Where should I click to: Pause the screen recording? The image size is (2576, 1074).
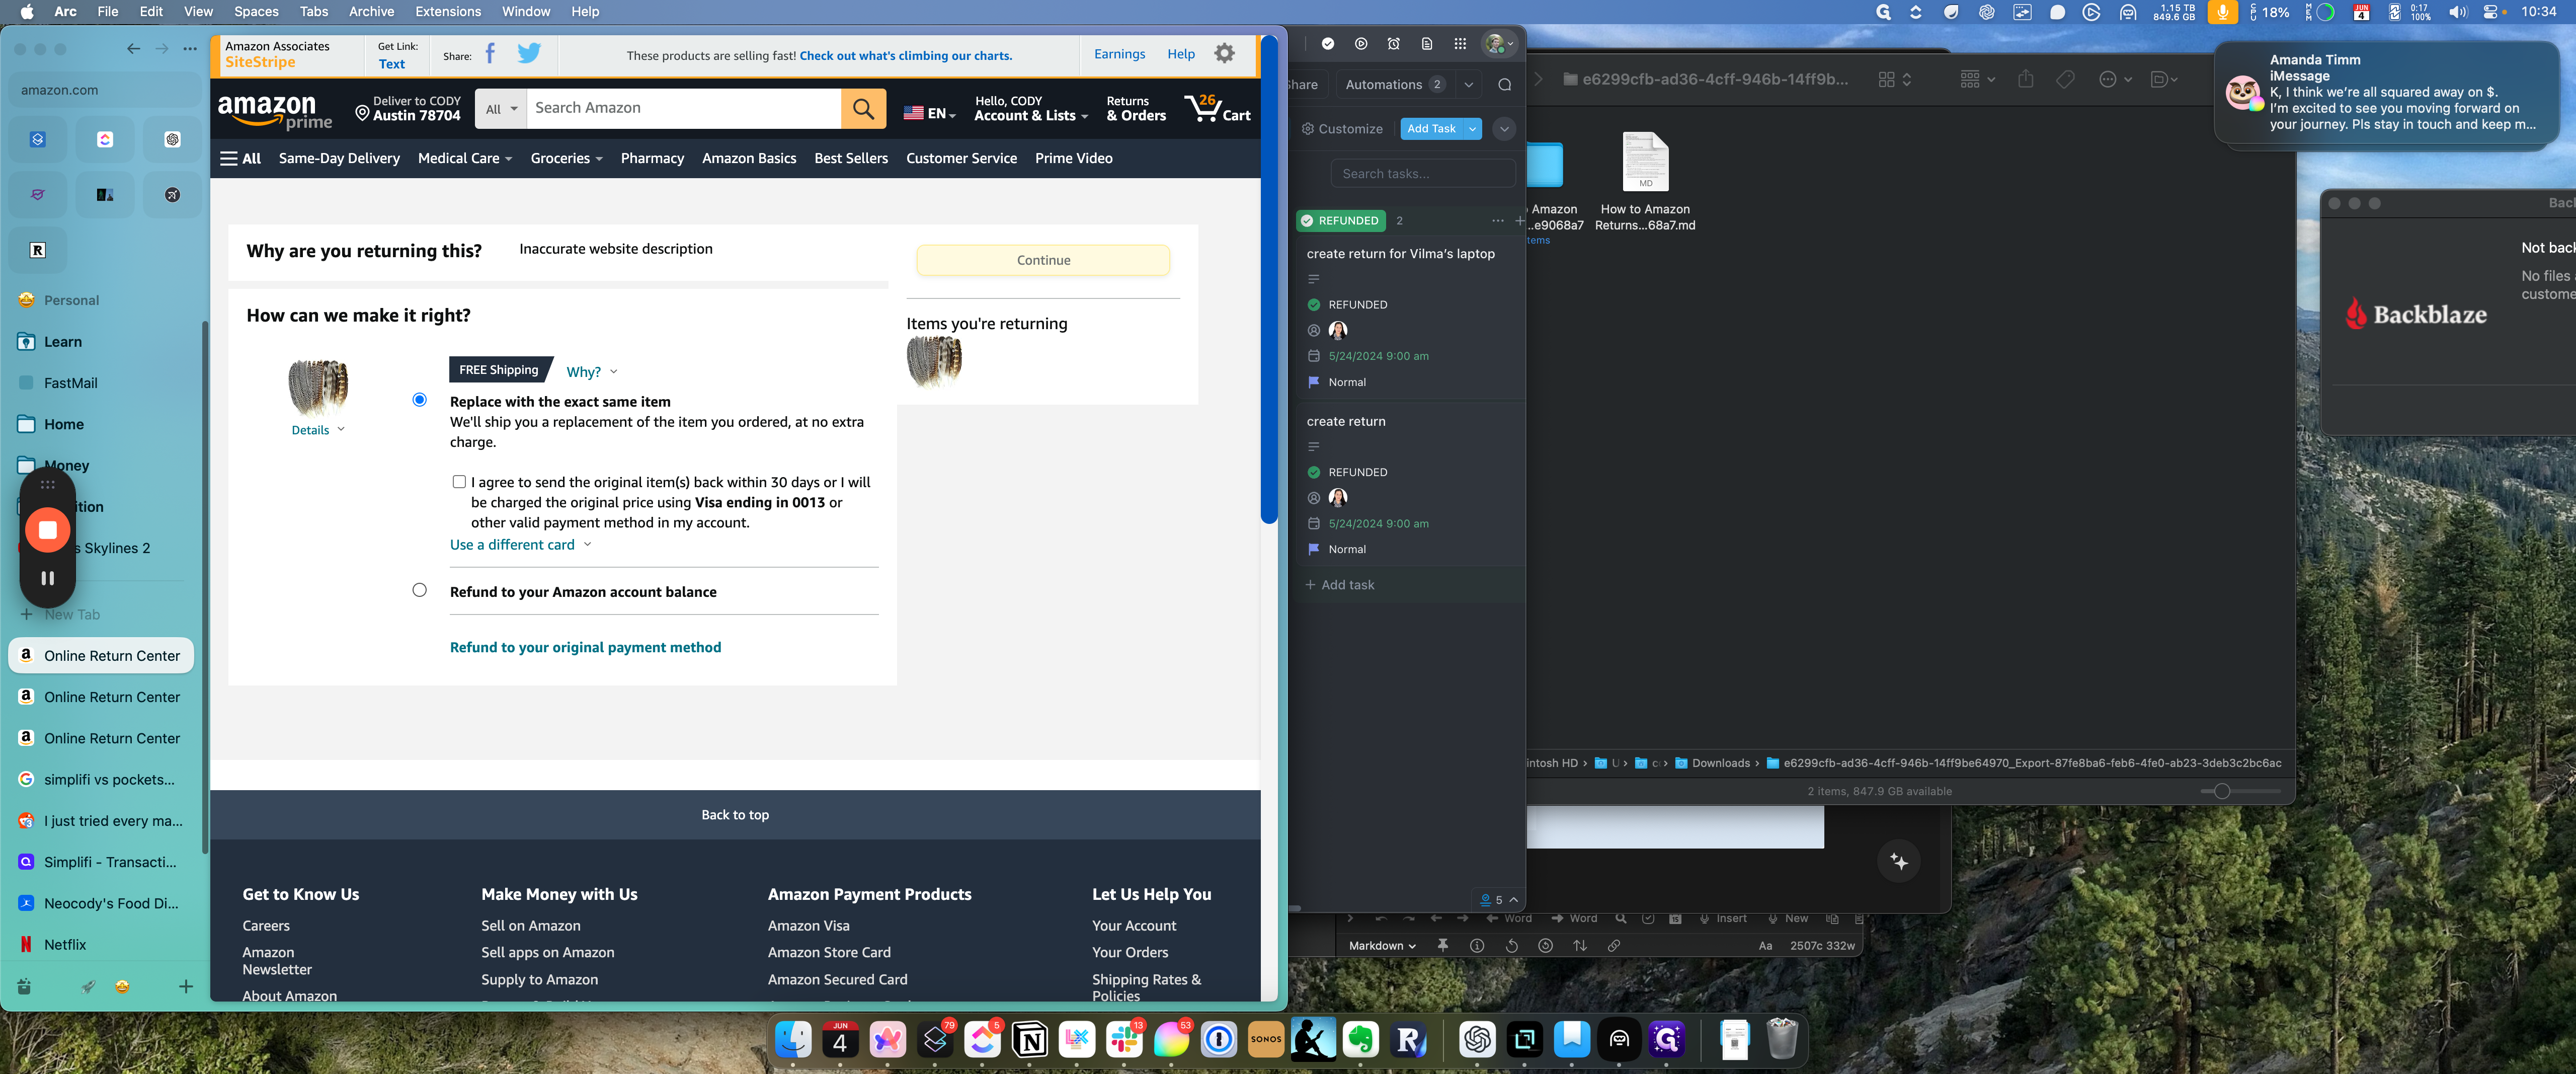(47, 578)
